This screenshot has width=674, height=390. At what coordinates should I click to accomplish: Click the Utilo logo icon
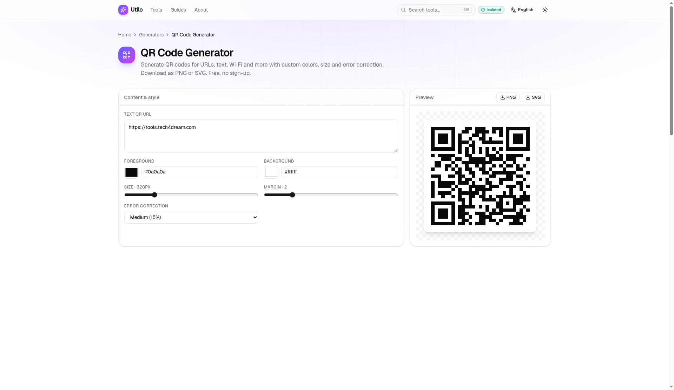(x=123, y=10)
